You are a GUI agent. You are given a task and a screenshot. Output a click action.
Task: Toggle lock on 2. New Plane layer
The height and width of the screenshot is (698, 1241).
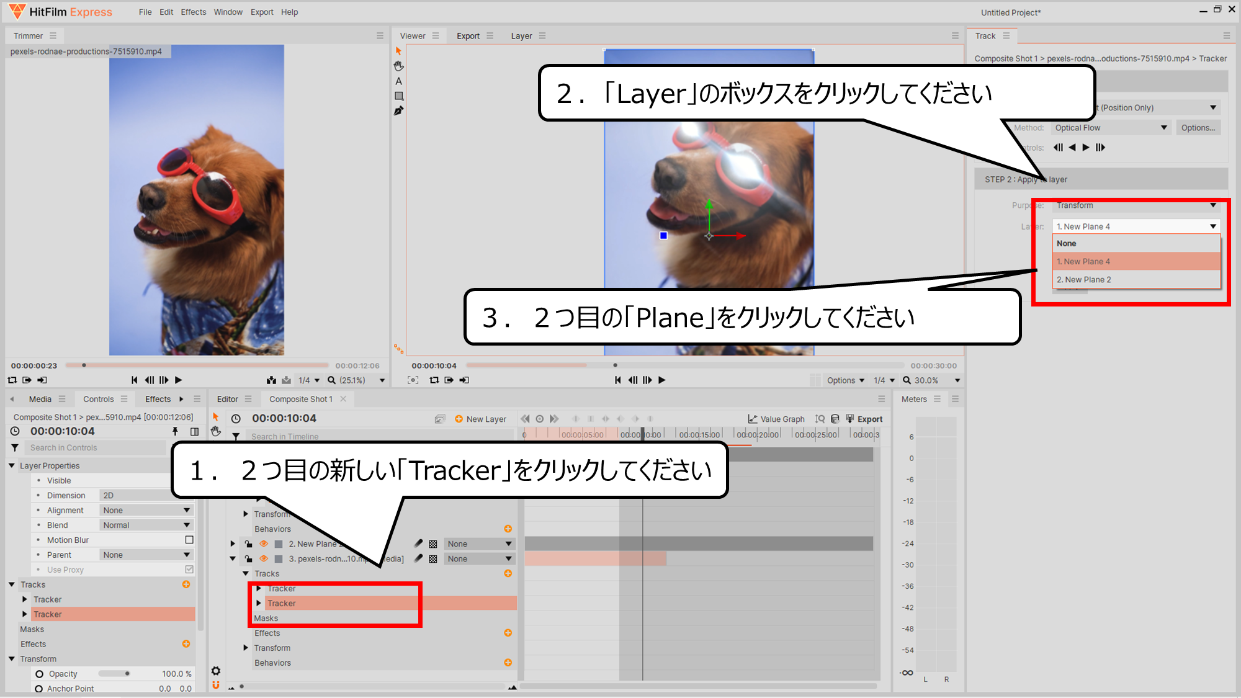[248, 544]
